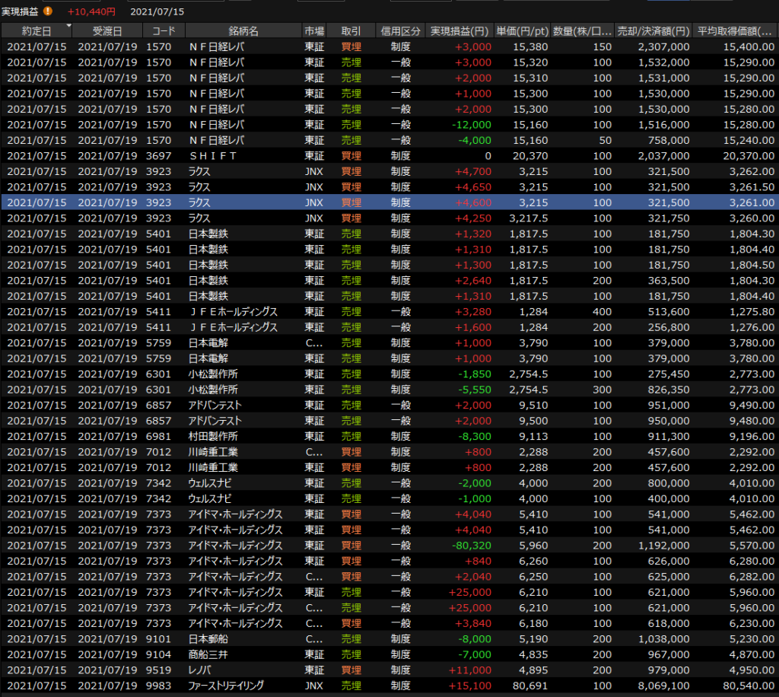Select the SHIFT stock row
The image size is (779, 697).
[x=389, y=156]
